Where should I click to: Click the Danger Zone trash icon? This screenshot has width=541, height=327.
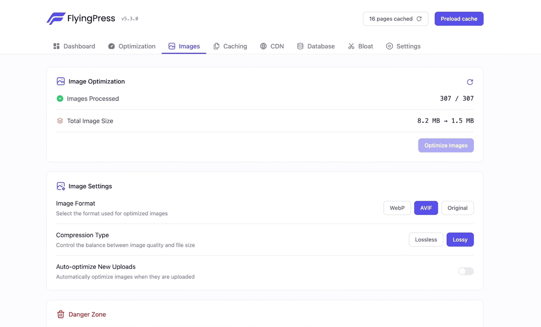[x=61, y=314]
